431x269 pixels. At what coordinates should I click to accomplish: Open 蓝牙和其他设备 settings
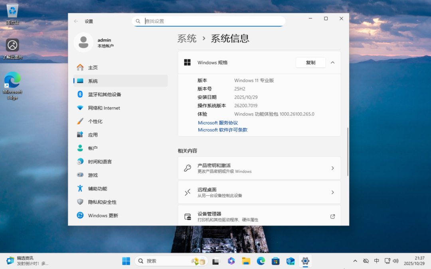tap(121, 94)
